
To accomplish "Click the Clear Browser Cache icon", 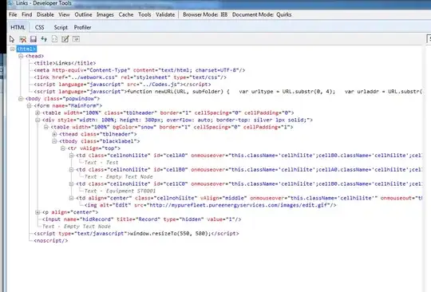I will coord(23,39).
